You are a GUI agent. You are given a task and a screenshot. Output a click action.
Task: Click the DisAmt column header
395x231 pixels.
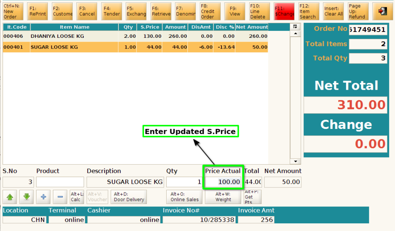201,27
